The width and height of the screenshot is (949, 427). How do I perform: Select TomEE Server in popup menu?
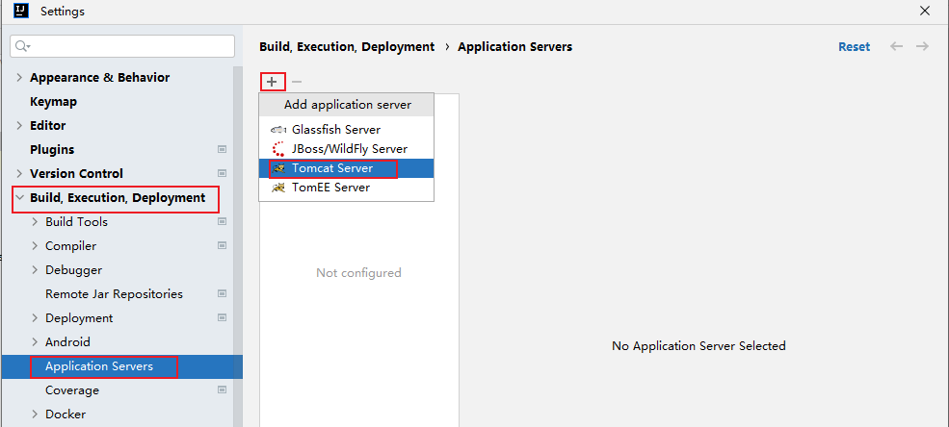346,188
